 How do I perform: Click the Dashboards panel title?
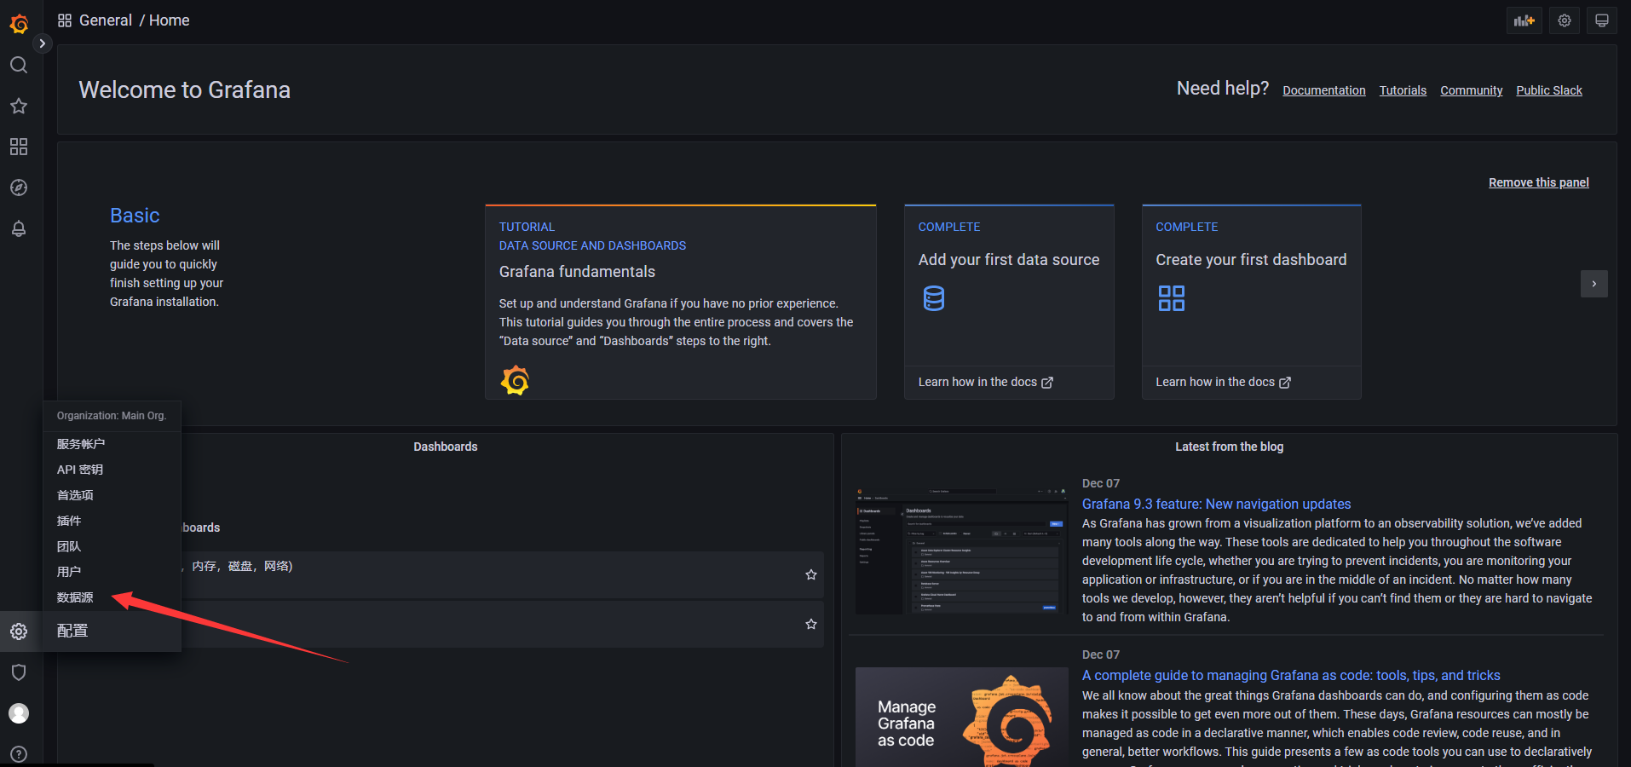coord(446,447)
